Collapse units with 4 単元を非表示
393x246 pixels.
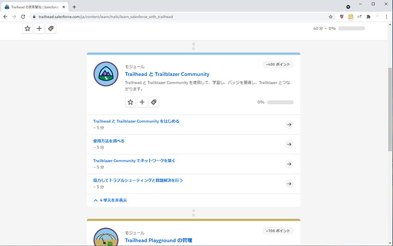[111, 200]
